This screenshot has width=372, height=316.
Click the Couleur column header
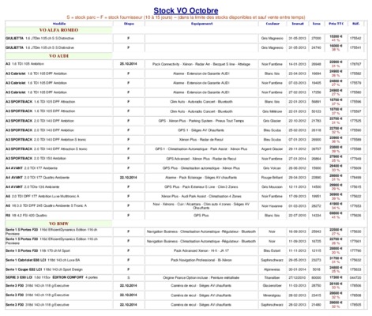coord(272,24)
